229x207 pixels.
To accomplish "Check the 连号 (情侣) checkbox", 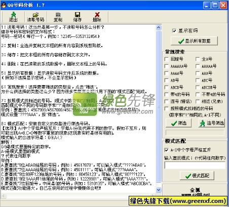I will click(x=167, y=101).
